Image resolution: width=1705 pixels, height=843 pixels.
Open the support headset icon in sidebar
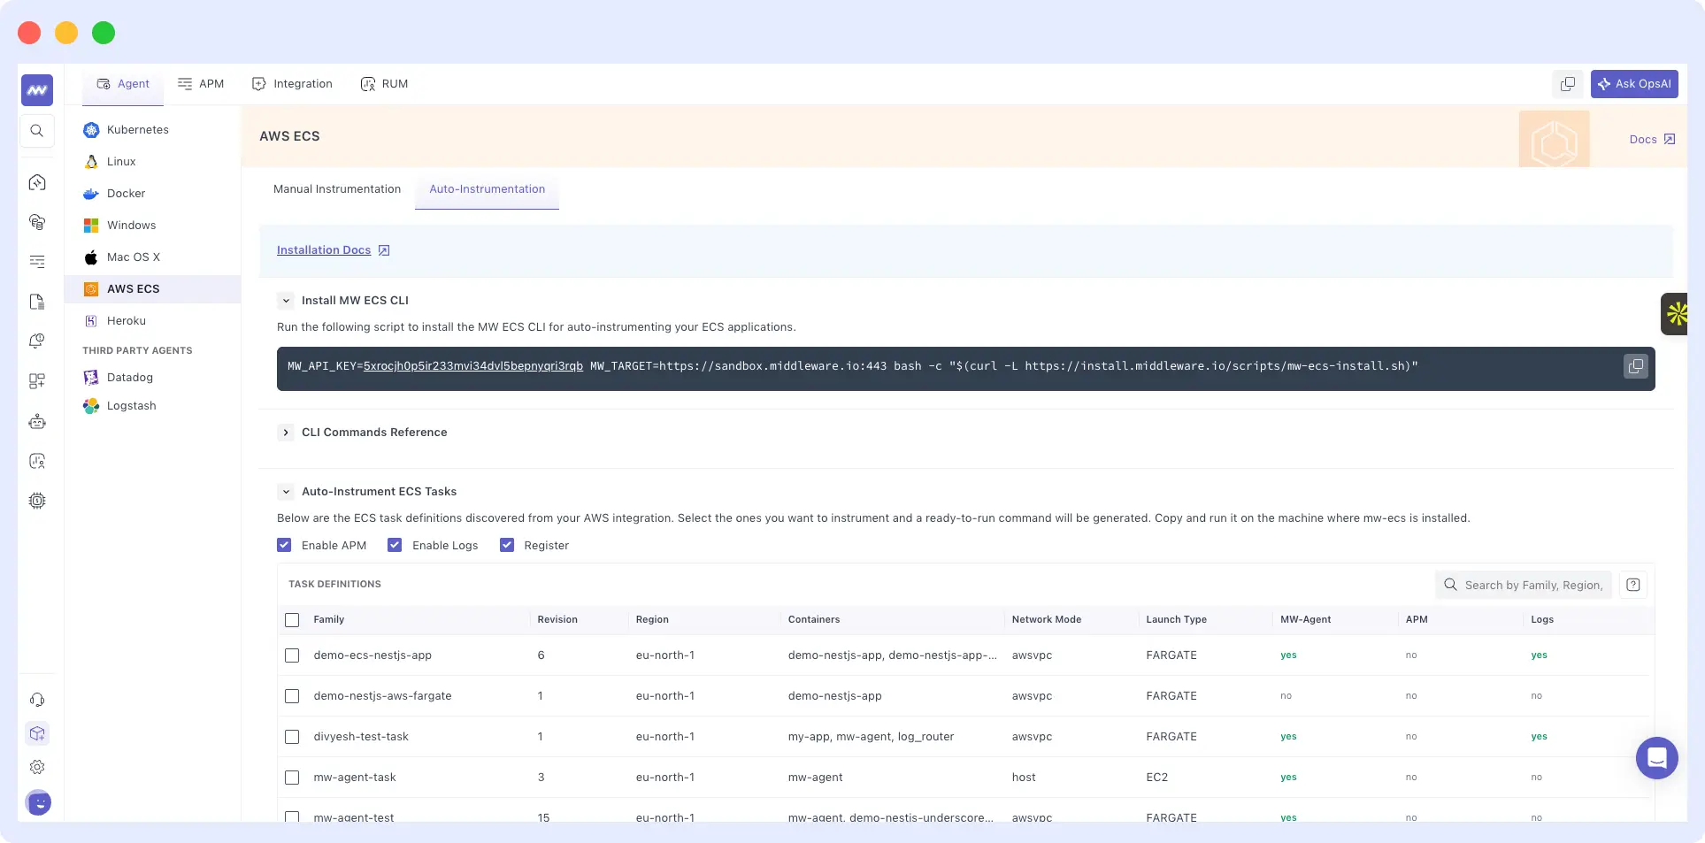click(x=37, y=700)
